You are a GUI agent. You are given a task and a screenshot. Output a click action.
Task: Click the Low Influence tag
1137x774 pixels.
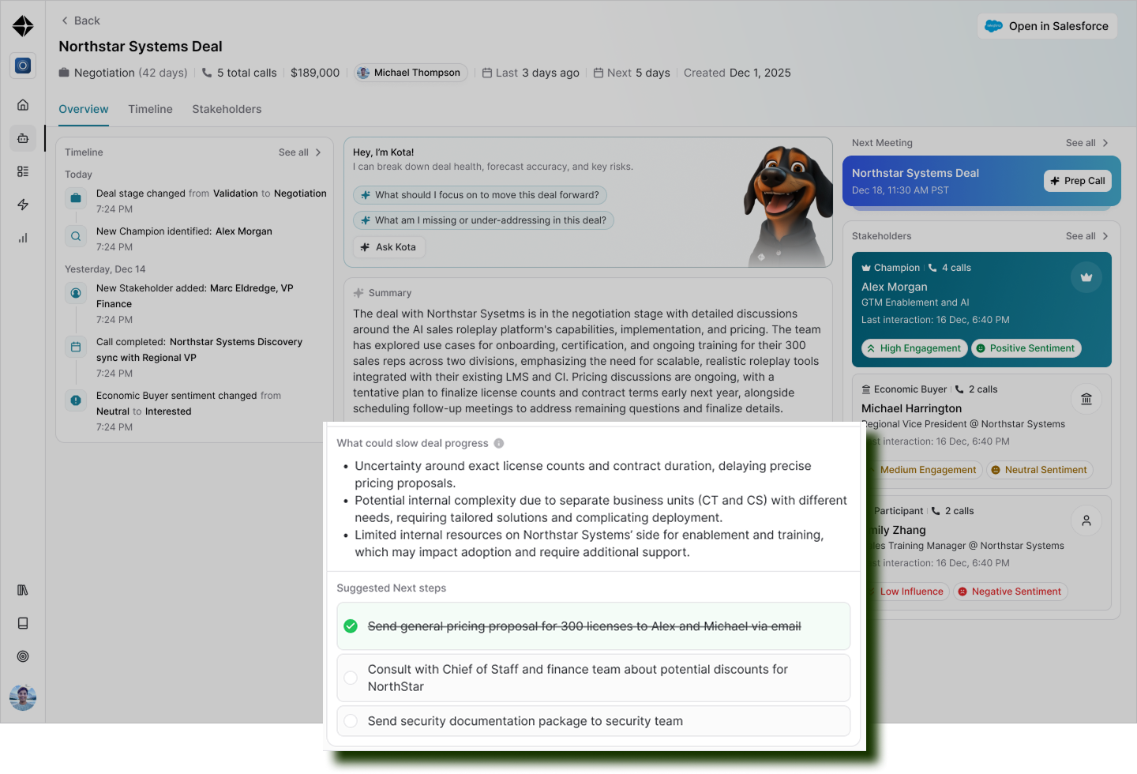click(908, 592)
